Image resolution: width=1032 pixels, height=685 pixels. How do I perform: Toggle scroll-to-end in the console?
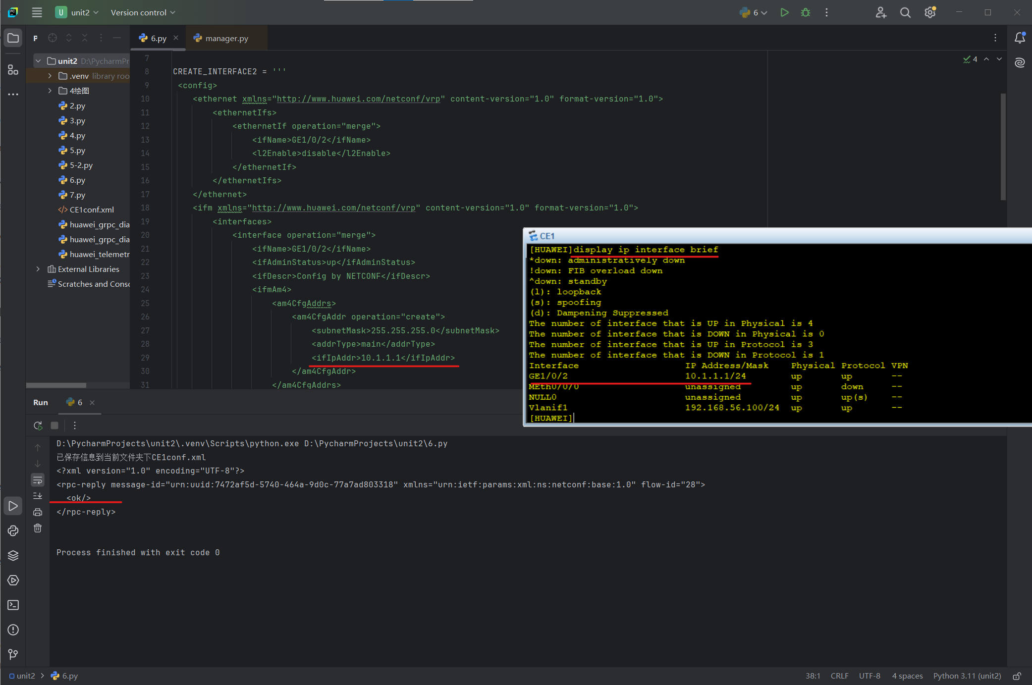(38, 495)
